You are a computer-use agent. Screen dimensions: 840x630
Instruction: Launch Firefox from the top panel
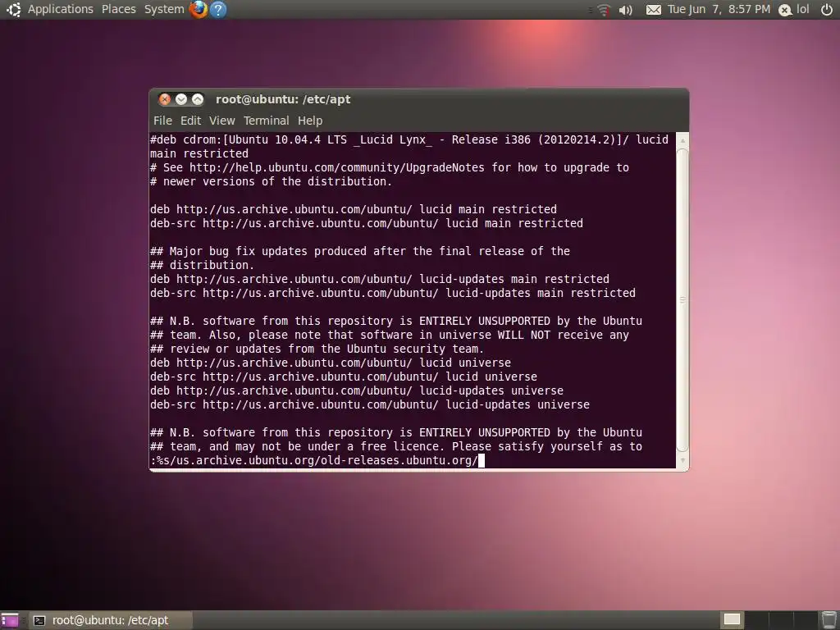click(x=199, y=9)
